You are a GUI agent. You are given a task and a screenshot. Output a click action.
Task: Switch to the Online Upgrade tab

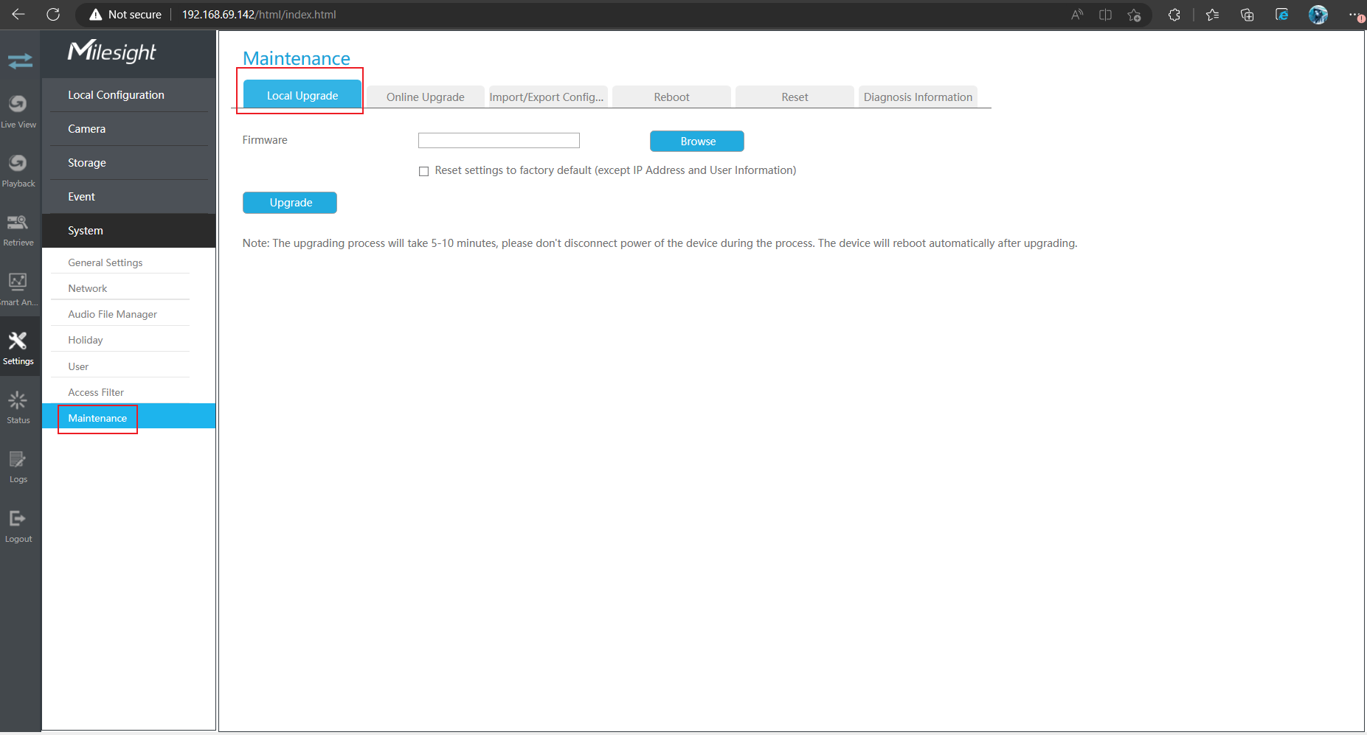(x=426, y=97)
